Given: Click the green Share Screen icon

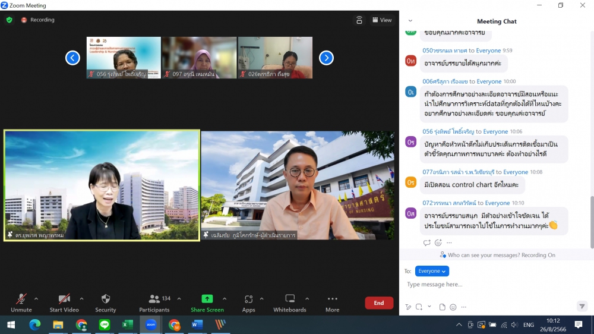Looking at the screenshot, I should pos(207,300).
